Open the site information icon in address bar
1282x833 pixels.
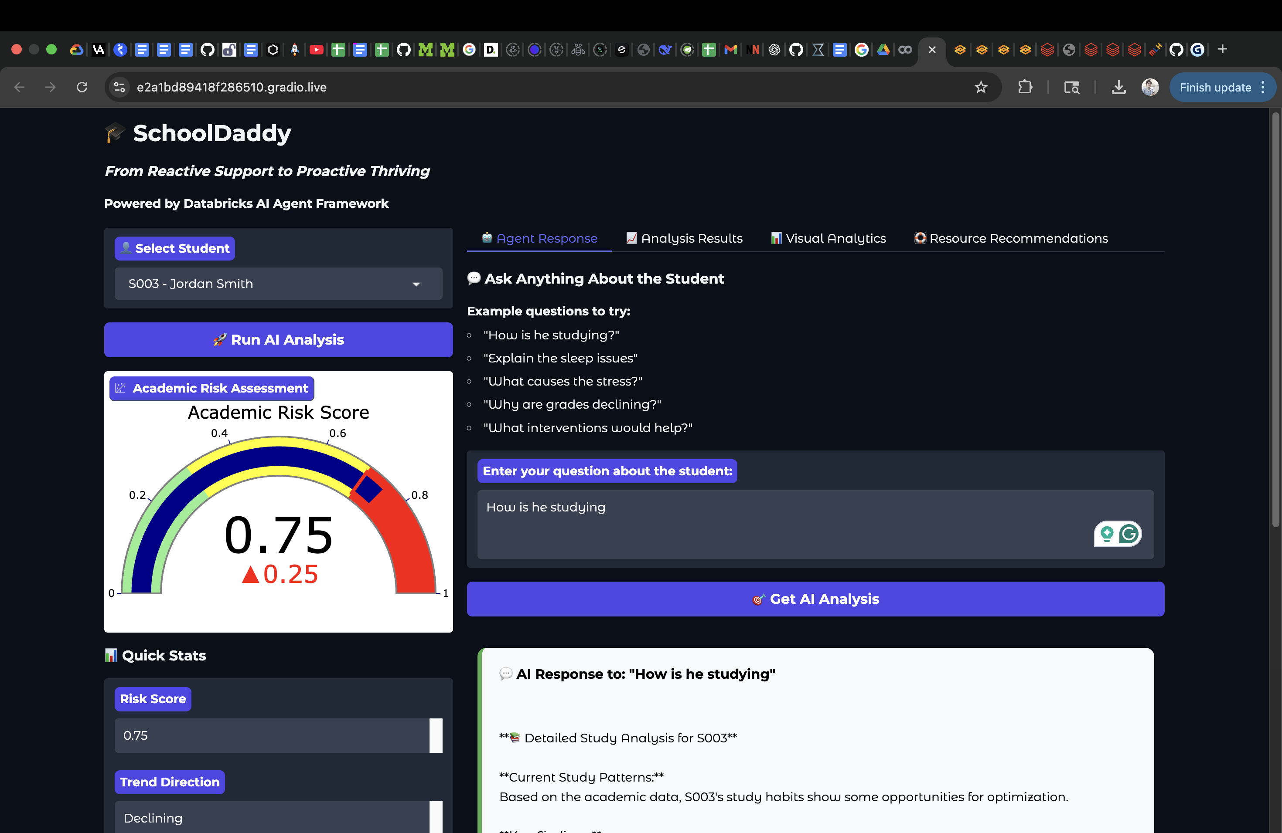(x=119, y=87)
